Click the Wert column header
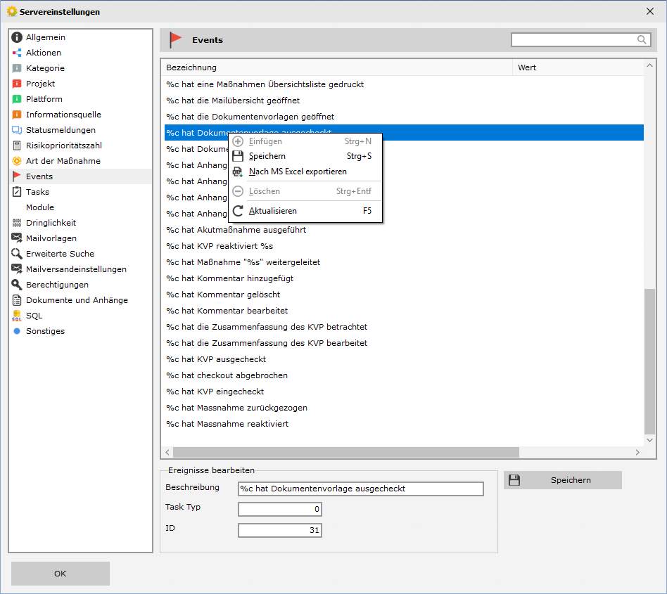The height and width of the screenshot is (594, 667). (x=578, y=67)
